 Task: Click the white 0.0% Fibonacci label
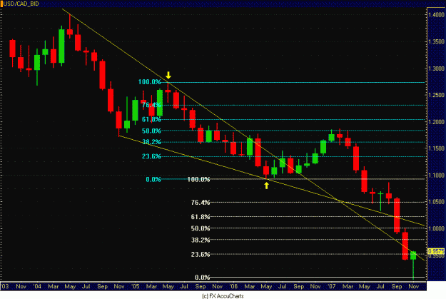(x=203, y=277)
